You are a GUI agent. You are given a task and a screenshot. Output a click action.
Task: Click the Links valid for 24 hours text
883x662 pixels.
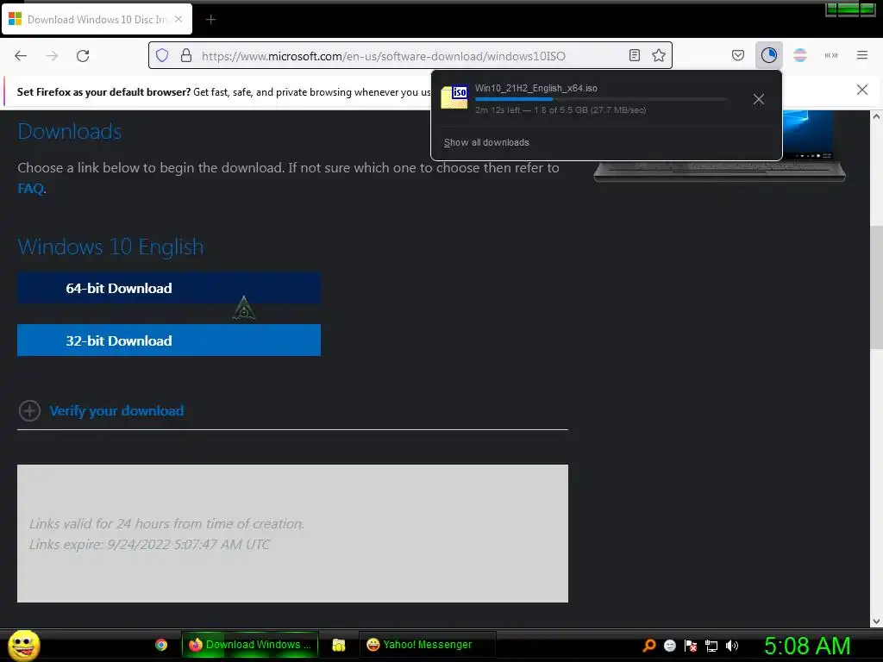coord(166,523)
